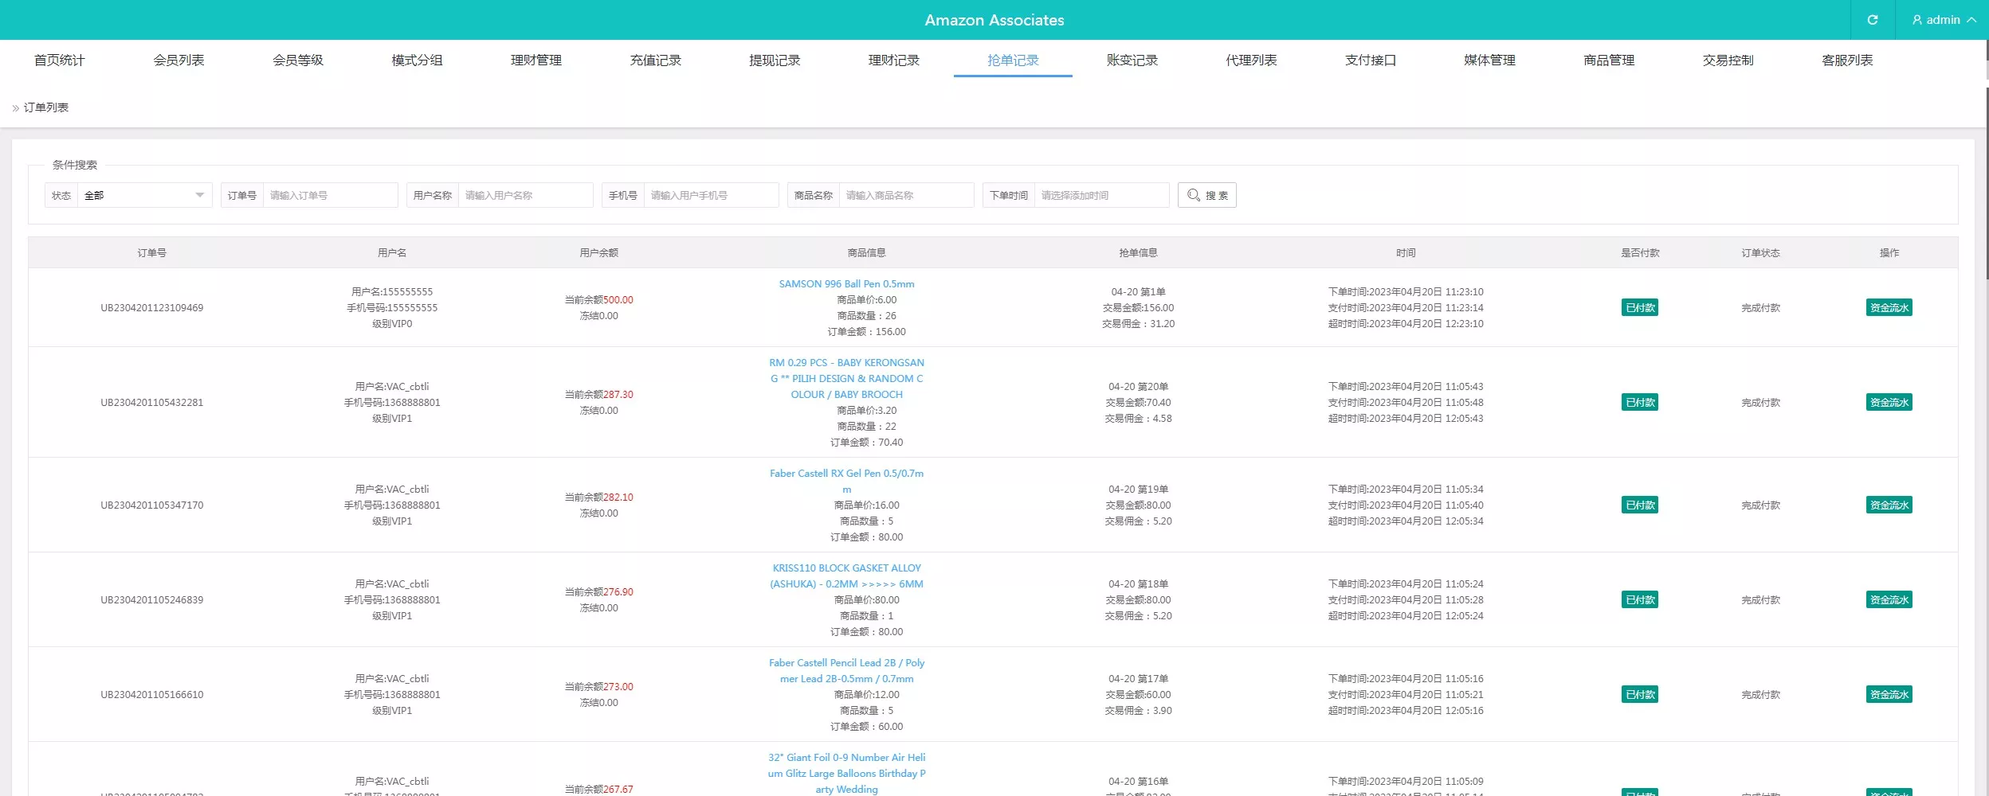Click 已付款 badge for order UB2304201105432281
The width and height of the screenshot is (1989, 796).
click(x=1639, y=403)
